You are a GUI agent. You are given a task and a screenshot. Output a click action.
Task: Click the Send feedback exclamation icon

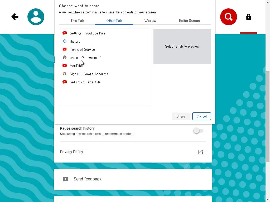tap(65, 179)
